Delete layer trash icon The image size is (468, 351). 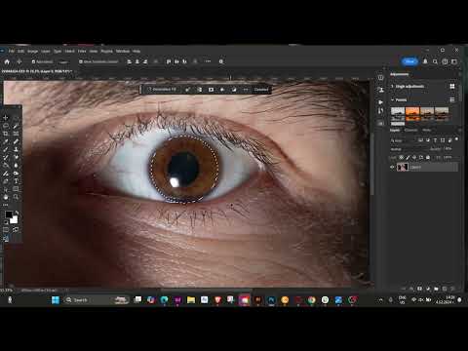click(x=452, y=289)
